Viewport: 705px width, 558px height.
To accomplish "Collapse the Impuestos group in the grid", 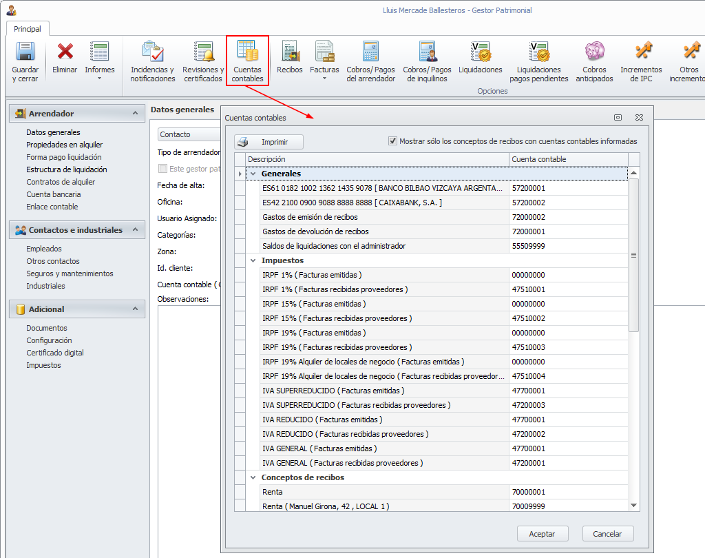I will (x=253, y=261).
